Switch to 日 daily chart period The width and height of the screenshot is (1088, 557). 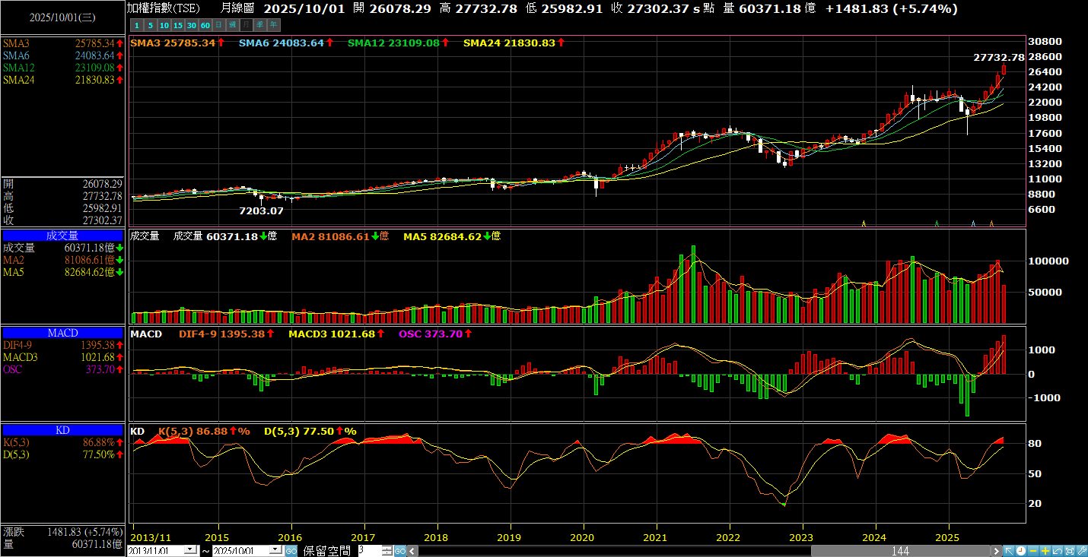[x=218, y=25]
